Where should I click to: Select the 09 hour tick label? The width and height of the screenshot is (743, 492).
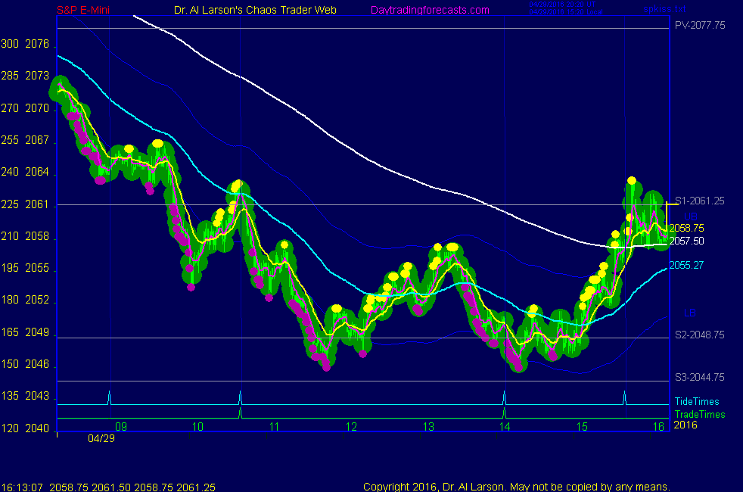[121, 427]
